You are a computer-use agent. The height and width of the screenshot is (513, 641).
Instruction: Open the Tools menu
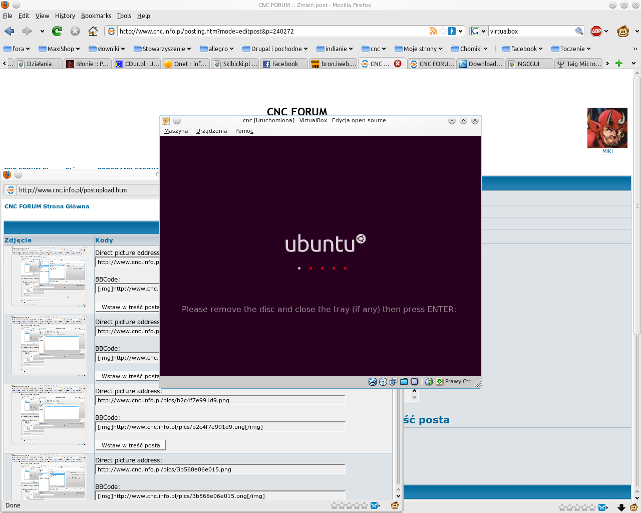[124, 16]
